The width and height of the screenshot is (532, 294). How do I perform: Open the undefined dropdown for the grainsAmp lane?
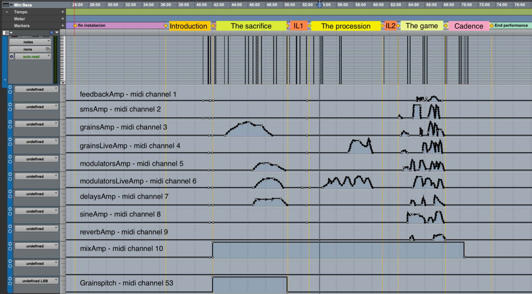click(x=36, y=124)
